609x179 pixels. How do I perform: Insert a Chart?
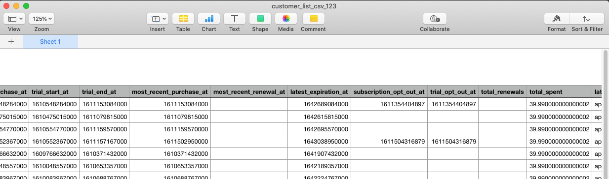pyautogui.click(x=209, y=19)
